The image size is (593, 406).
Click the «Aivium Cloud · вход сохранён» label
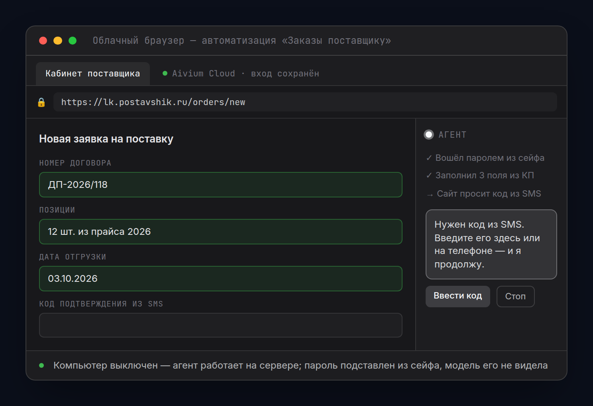245,74
